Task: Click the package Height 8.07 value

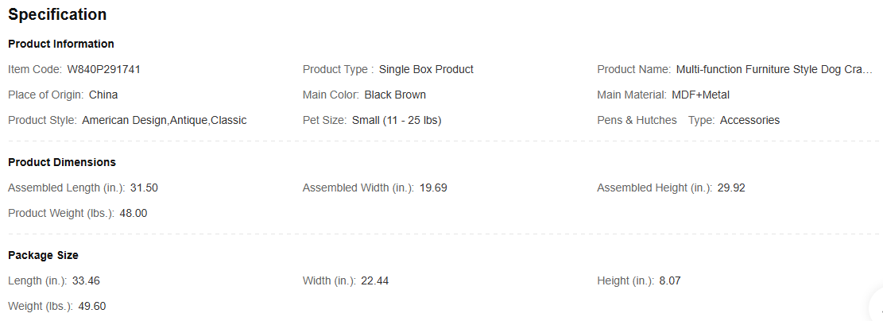Action: (x=669, y=280)
